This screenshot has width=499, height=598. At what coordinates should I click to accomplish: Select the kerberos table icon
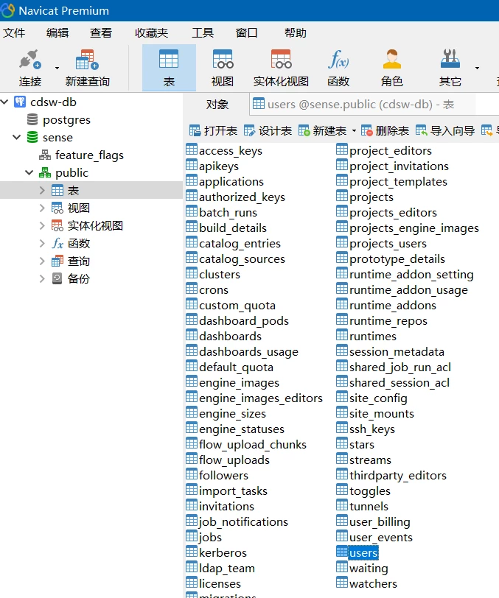pos(192,552)
